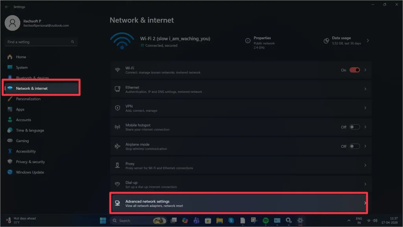Open Microsoft Store from the taskbar

208,221
